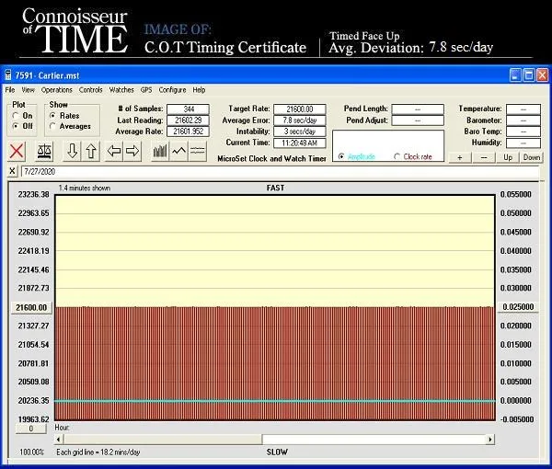Click the Pend Adjust field
The width and height of the screenshot is (552, 469).
(418, 120)
